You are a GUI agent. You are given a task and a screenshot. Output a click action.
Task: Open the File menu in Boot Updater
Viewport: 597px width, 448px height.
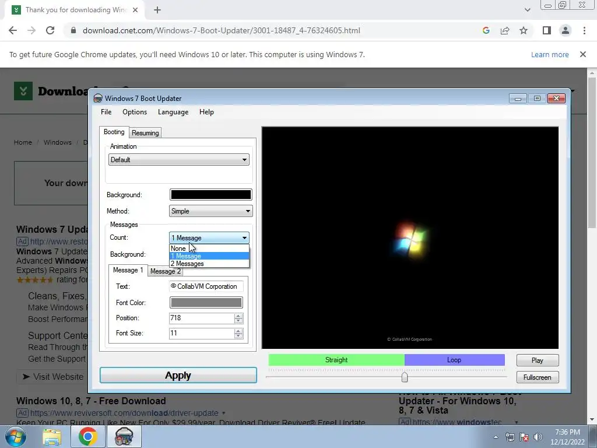[106, 112]
